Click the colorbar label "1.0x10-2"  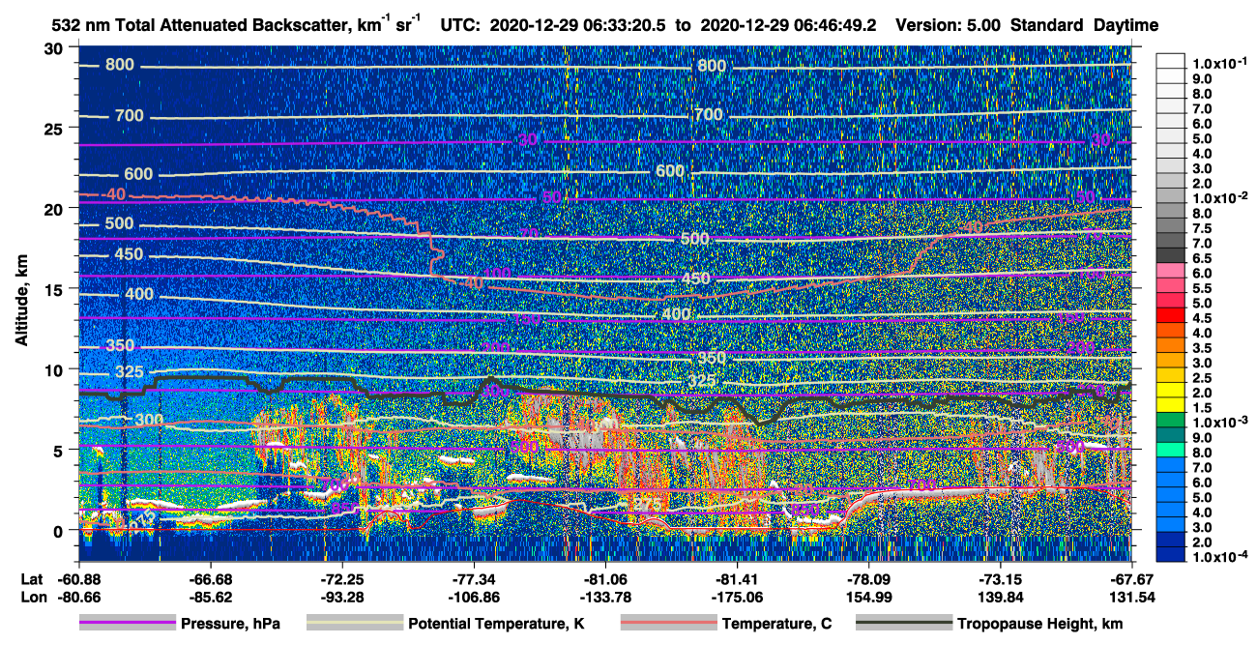(1218, 197)
